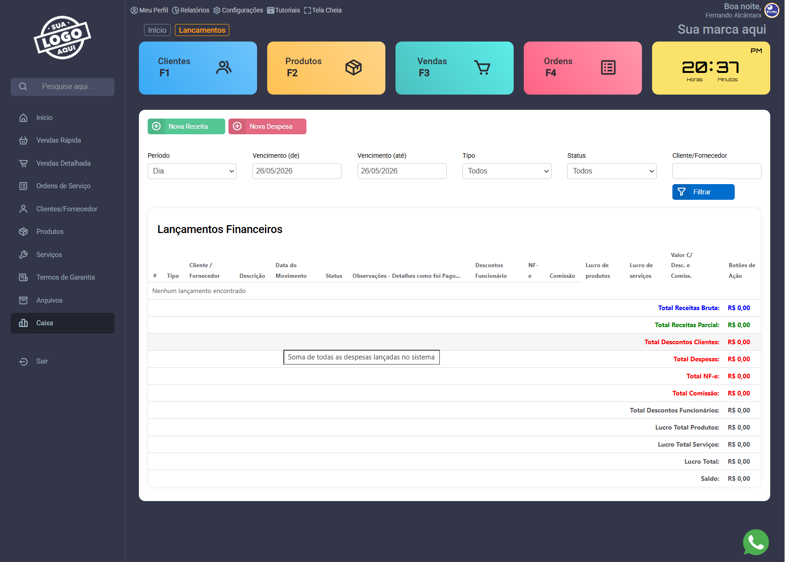
Task: Click the Sair logout icon
Action: [x=24, y=361]
